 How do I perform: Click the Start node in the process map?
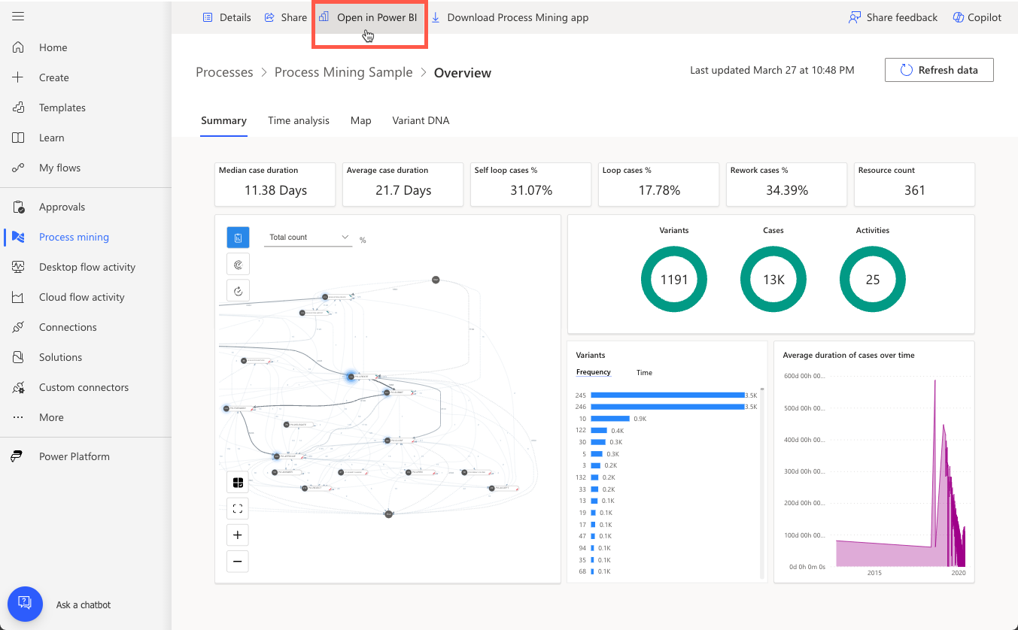(x=436, y=280)
